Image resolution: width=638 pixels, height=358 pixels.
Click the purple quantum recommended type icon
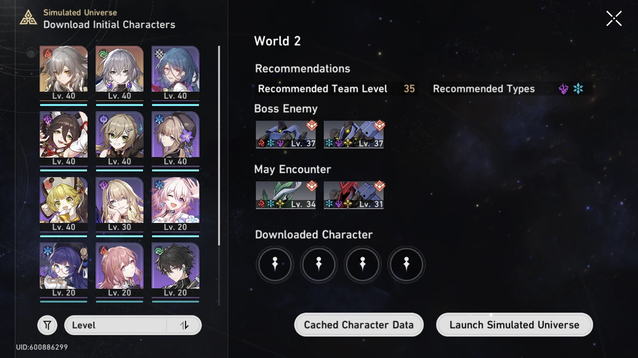564,89
